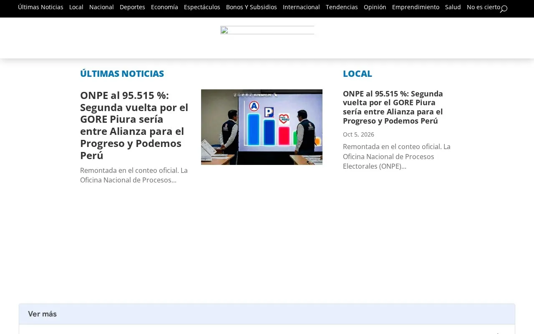The height and width of the screenshot is (334, 534).
Task: Select the Opinión menu item
Action: 375,7
